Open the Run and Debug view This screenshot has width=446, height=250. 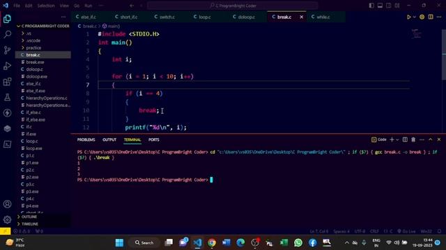7,66
